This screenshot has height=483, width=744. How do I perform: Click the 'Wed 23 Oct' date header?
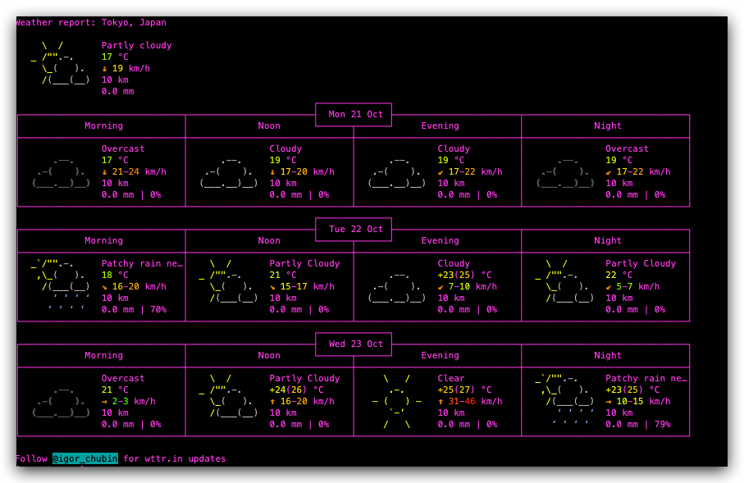coord(355,344)
